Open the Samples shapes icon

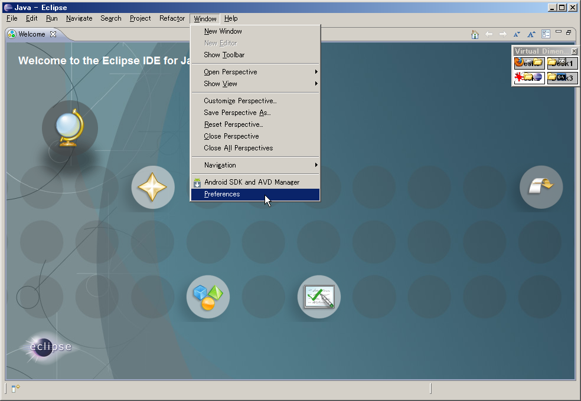click(x=208, y=297)
